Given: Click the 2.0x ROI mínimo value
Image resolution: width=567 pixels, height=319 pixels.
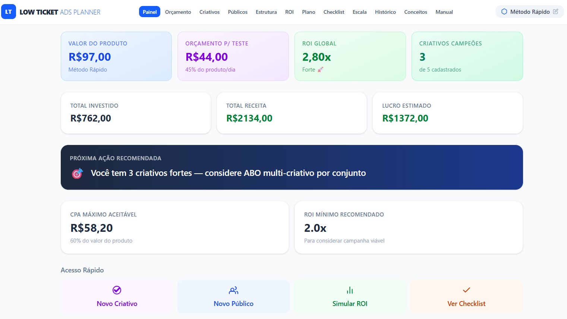Looking at the screenshot, I should [x=315, y=228].
